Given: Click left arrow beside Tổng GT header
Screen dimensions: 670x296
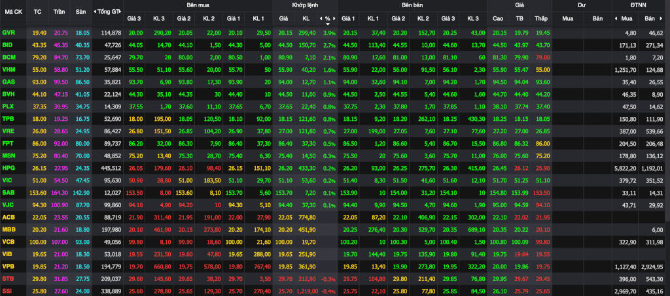Looking at the screenshot, I should coord(94,12).
